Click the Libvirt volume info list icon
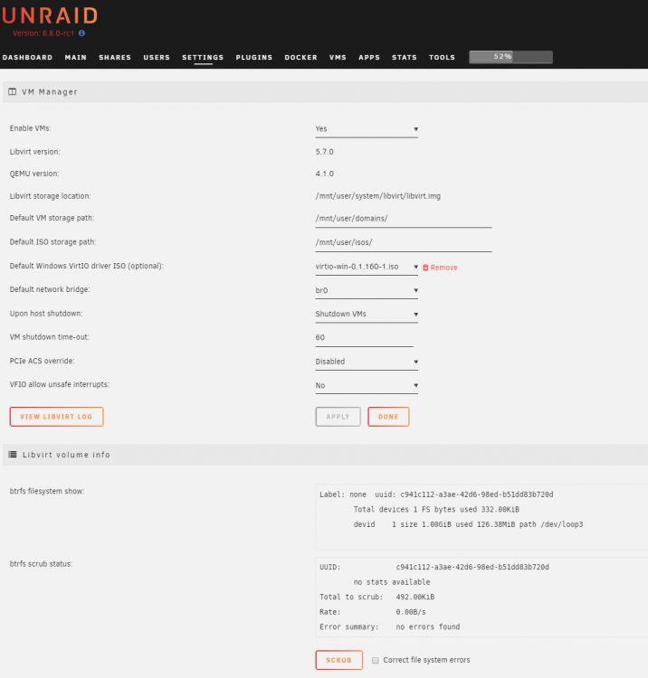The height and width of the screenshot is (678, 648). coord(13,455)
